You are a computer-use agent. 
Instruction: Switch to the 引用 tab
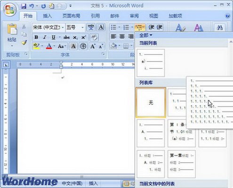tap(95, 16)
